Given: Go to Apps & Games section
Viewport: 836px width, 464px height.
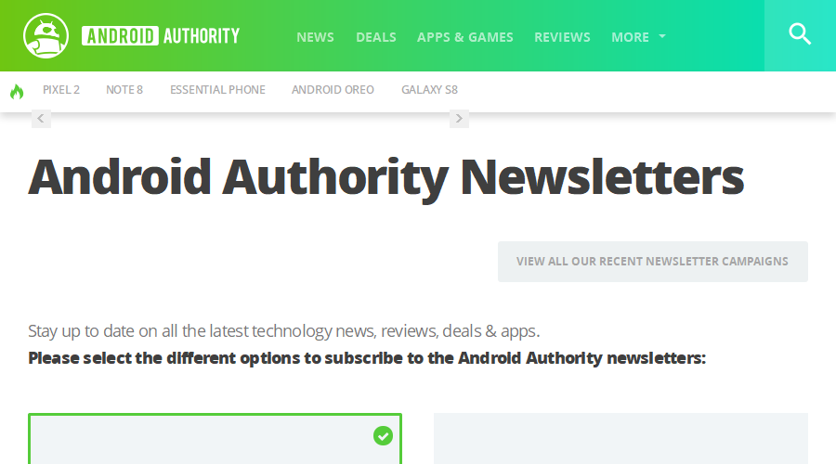Looking at the screenshot, I should tap(465, 37).
